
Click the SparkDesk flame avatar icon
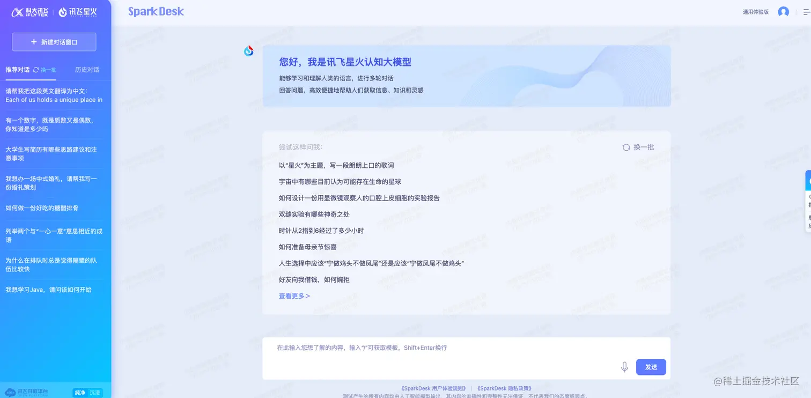pyautogui.click(x=249, y=51)
